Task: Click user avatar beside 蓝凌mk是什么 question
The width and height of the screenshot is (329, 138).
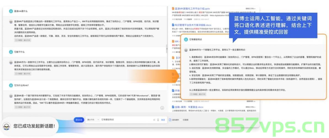Action: click(11, 11)
